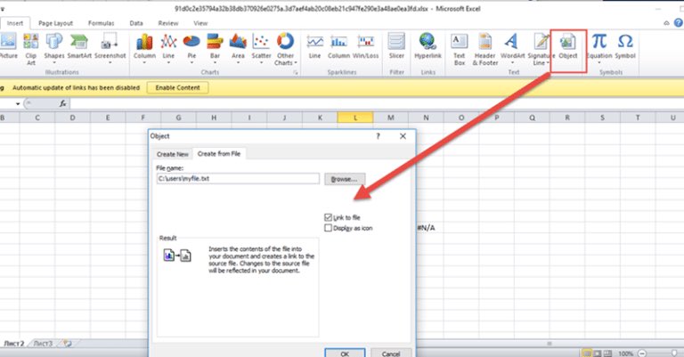Select the Create New tab in Object dialog
Screen dimensions: 684x357
click(172, 154)
